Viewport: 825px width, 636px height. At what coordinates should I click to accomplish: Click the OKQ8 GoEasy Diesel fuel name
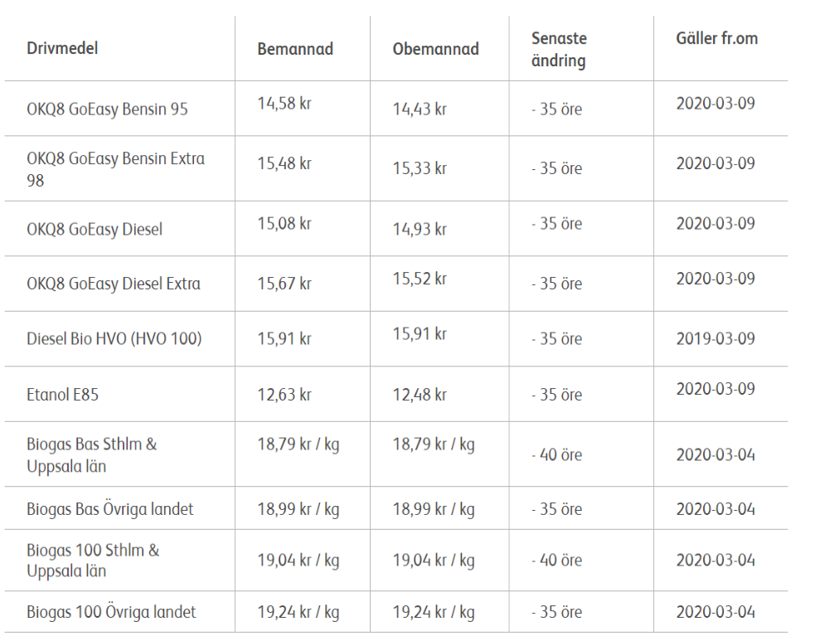point(94,229)
